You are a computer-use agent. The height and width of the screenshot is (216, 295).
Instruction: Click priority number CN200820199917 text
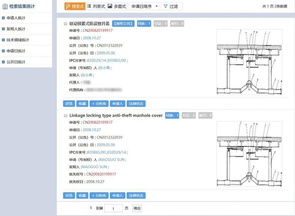click(101, 174)
